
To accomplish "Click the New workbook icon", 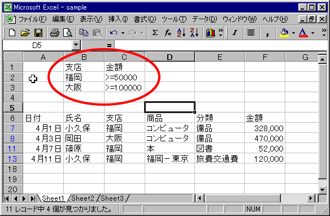I will (12, 33).
